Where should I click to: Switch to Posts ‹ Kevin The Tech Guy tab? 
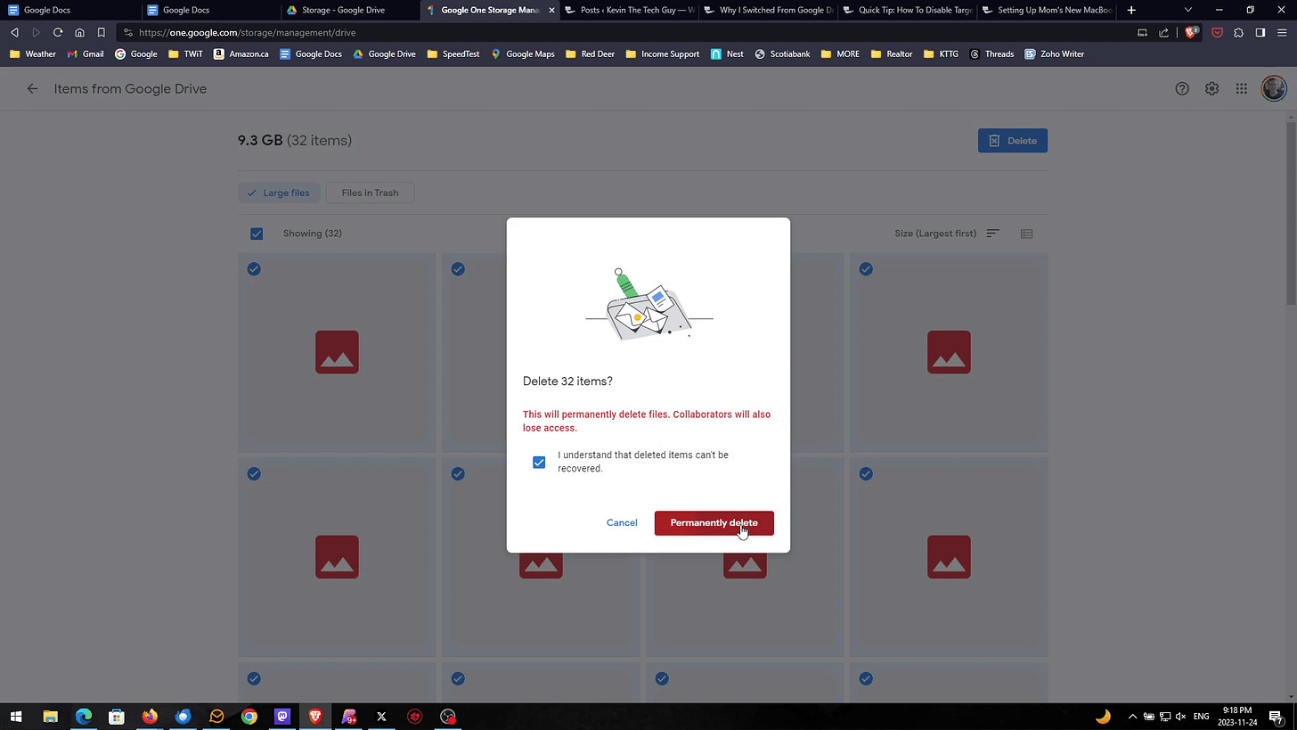pyautogui.click(x=628, y=10)
